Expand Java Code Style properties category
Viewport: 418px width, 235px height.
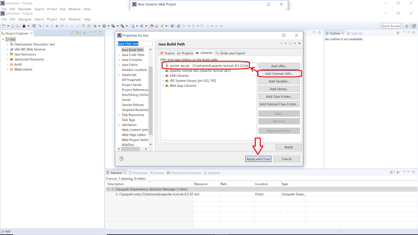point(119,55)
